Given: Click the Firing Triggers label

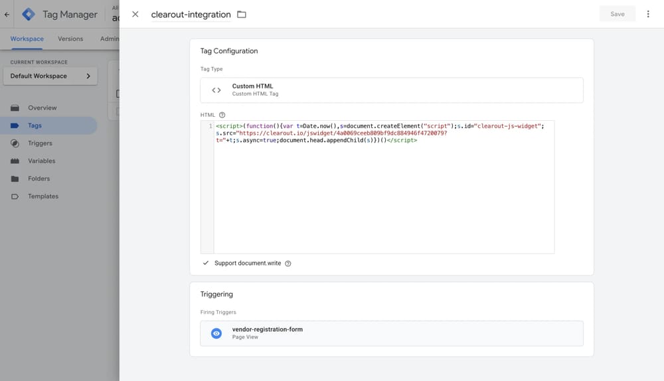Looking at the screenshot, I should click(218, 312).
